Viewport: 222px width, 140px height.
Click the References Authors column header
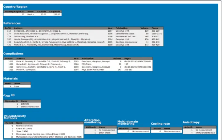pos(18,28)
